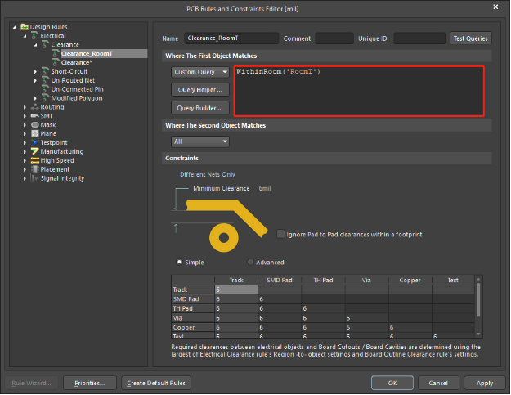This screenshot has width=511, height=395.
Task: Expand the Plane tree node
Action: [x=25, y=133]
